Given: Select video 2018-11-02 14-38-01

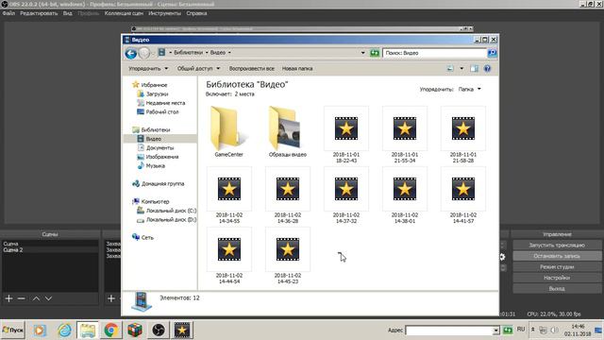Looking at the screenshot, I should coord(405,195).
